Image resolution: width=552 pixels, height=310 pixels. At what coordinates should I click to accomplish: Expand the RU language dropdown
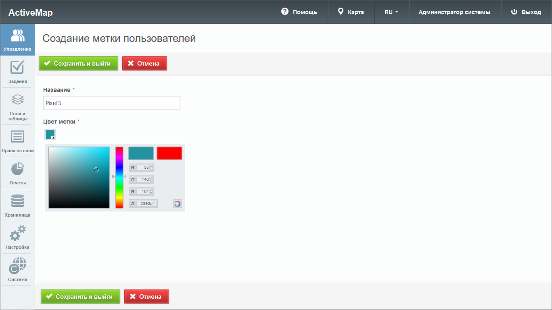391,12
